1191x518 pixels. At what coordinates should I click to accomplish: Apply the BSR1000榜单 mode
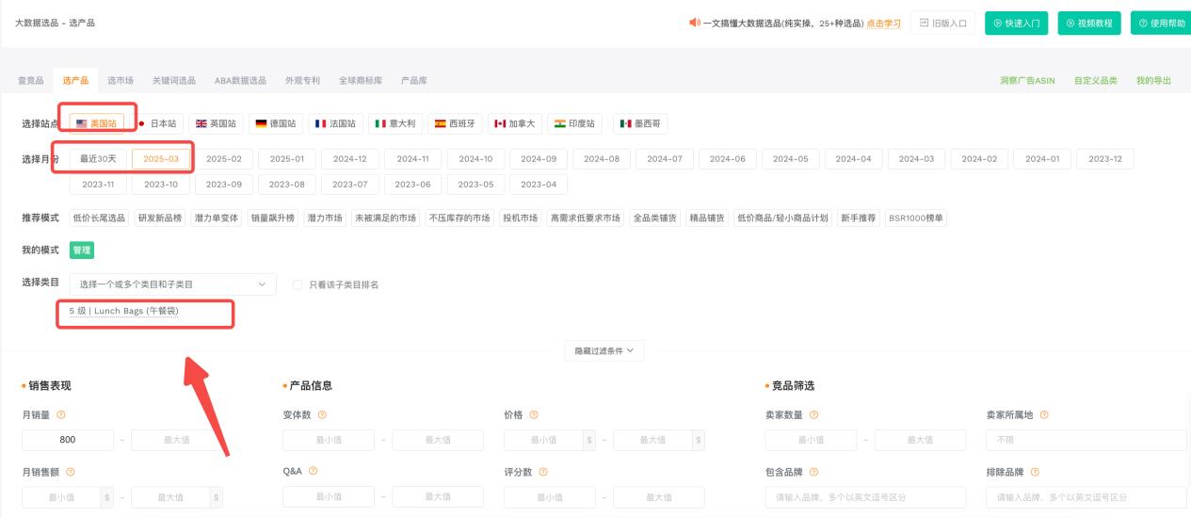pos(915,218)
